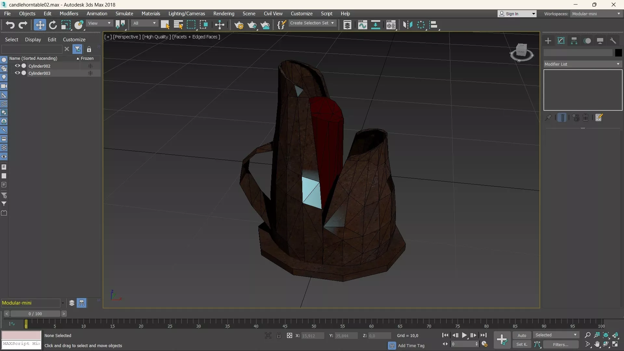Open the File menu

coord(7,14)
